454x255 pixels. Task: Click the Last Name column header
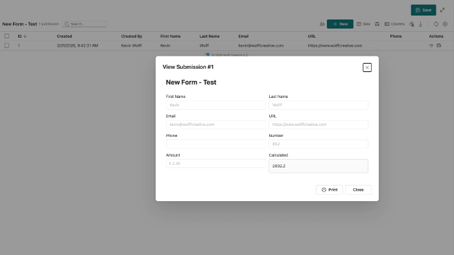point(209,36)
